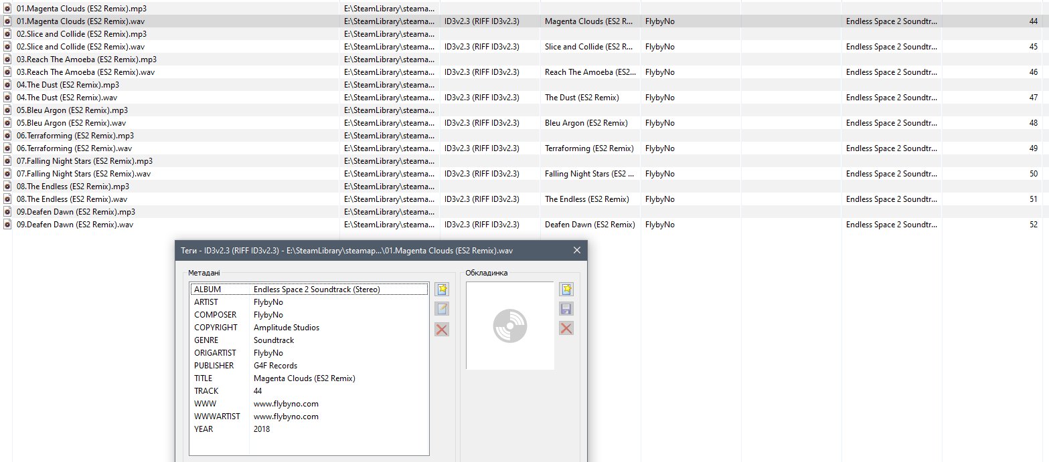The width and height of the screenshot is (1049, 462).
Task: Select the COMPOSER metadata row
Action: point(309,315)
